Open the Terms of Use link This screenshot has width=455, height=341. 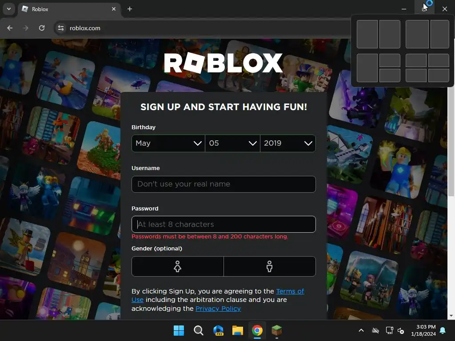pos(290,291)
